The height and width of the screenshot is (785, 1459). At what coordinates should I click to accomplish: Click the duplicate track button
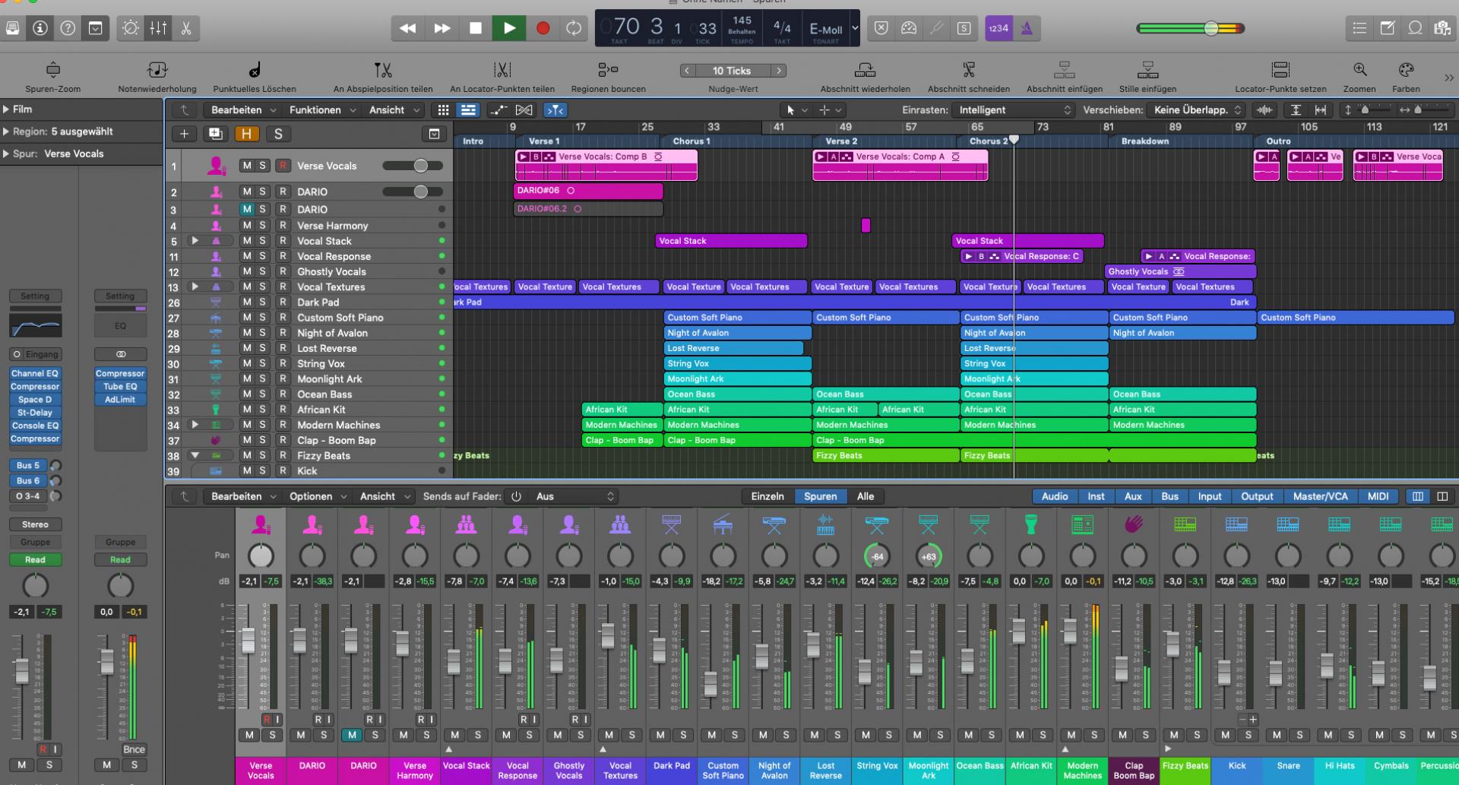point(216,134)
